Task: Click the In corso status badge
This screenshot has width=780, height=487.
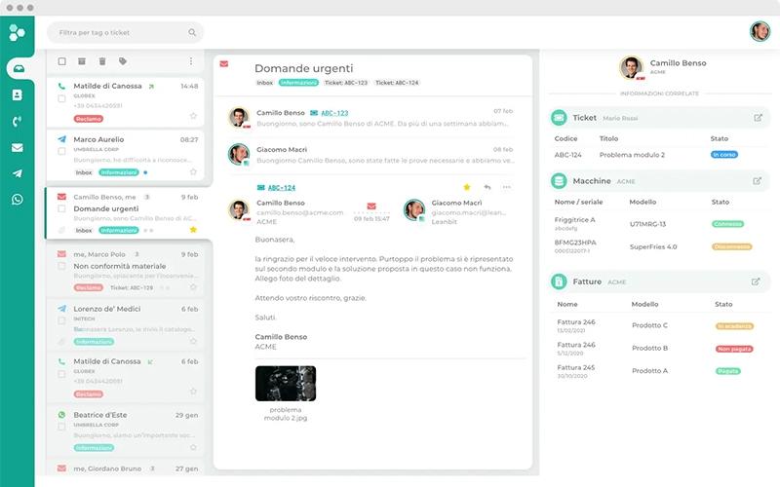Action: point(723,155)
